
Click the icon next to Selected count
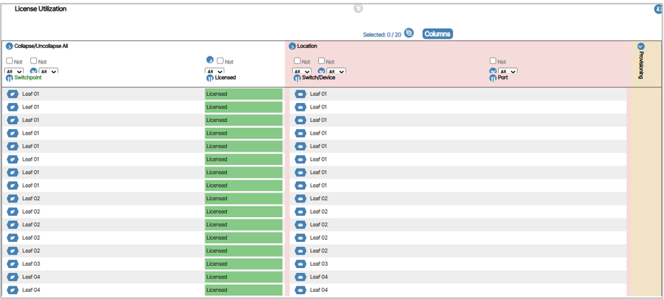pyautogui.click(x=409, y=33)
